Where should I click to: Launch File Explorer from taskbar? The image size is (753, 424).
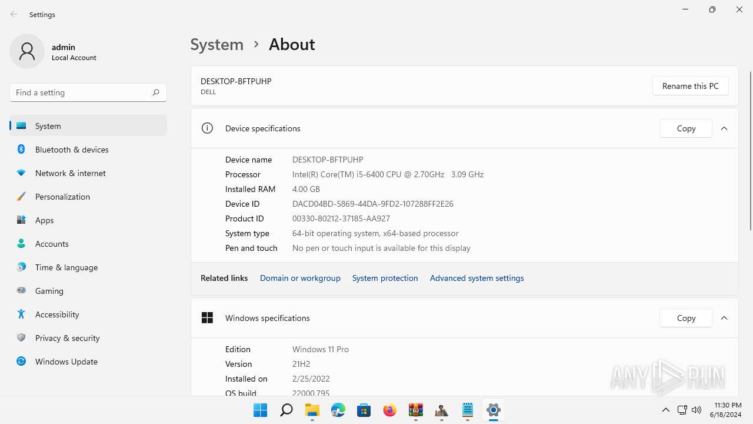coord(312,410)
